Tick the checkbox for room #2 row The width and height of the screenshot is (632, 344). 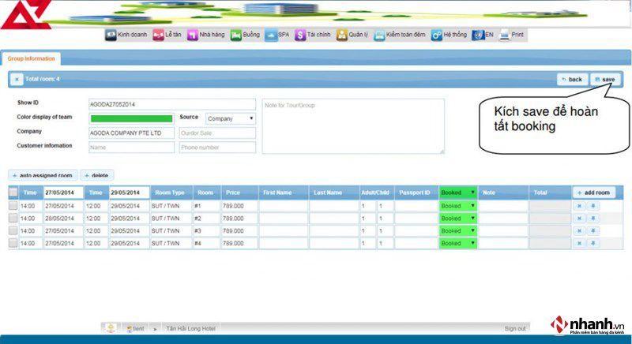13,218
